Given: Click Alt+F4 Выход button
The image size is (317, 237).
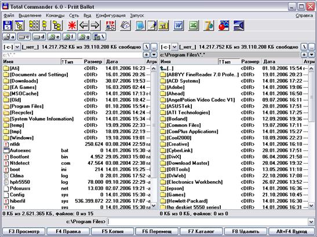Looking at the screenshot, I should (x=292, y=231).
